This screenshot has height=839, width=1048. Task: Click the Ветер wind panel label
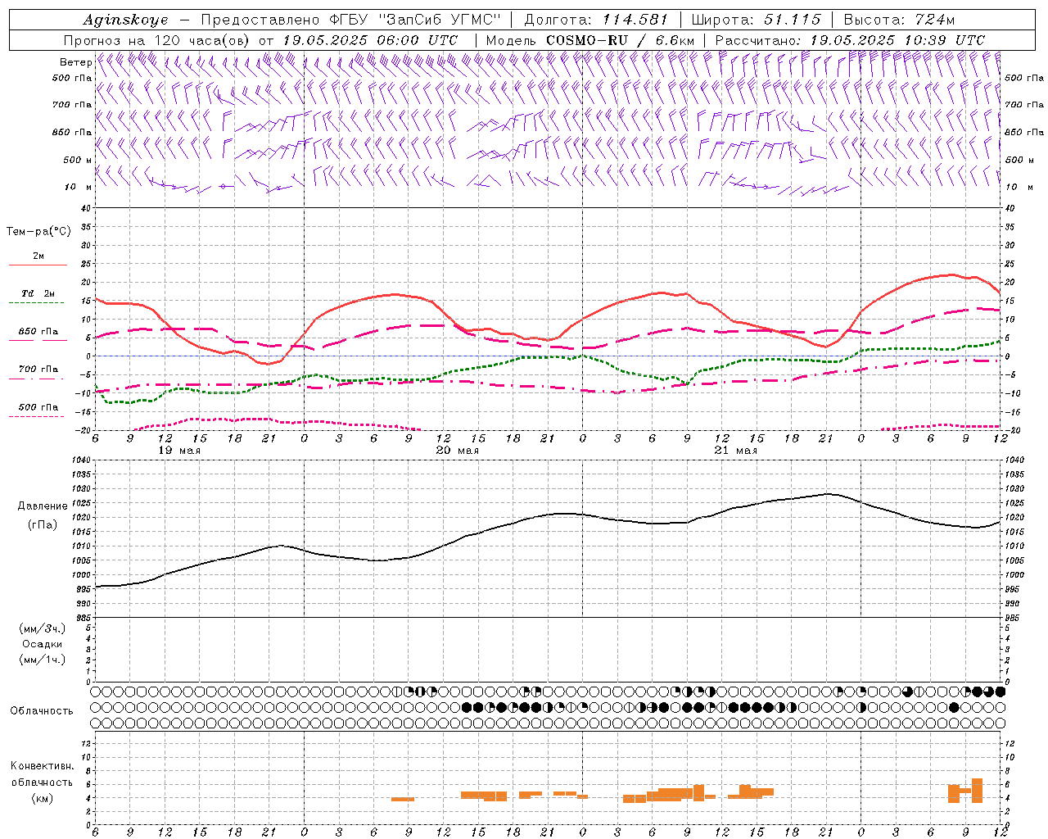tap(75, 62)
